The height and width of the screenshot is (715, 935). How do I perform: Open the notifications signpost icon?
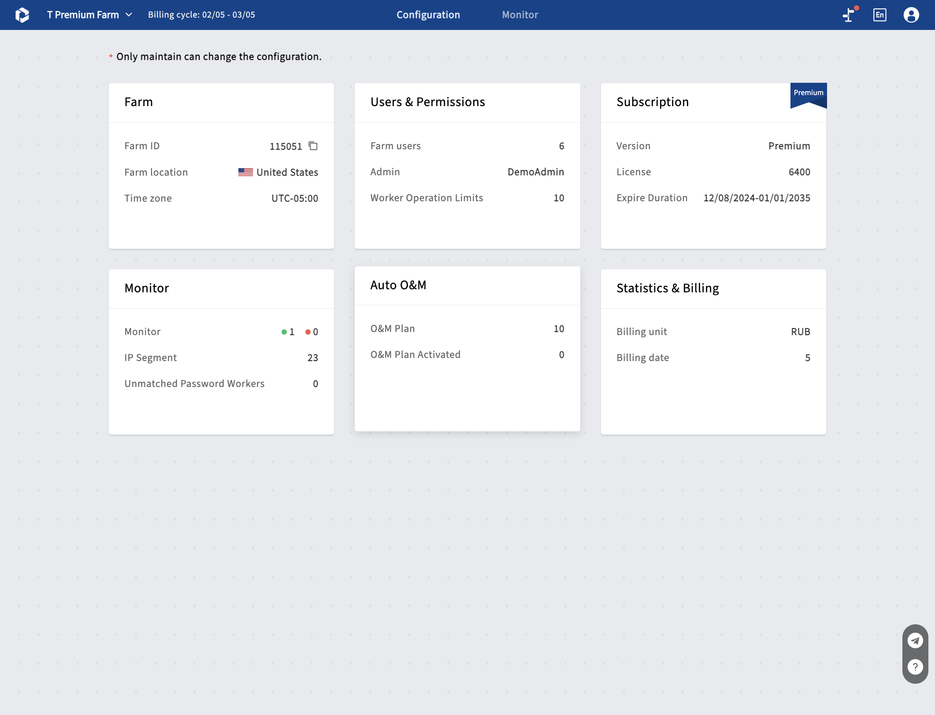[x=849, y=15]
